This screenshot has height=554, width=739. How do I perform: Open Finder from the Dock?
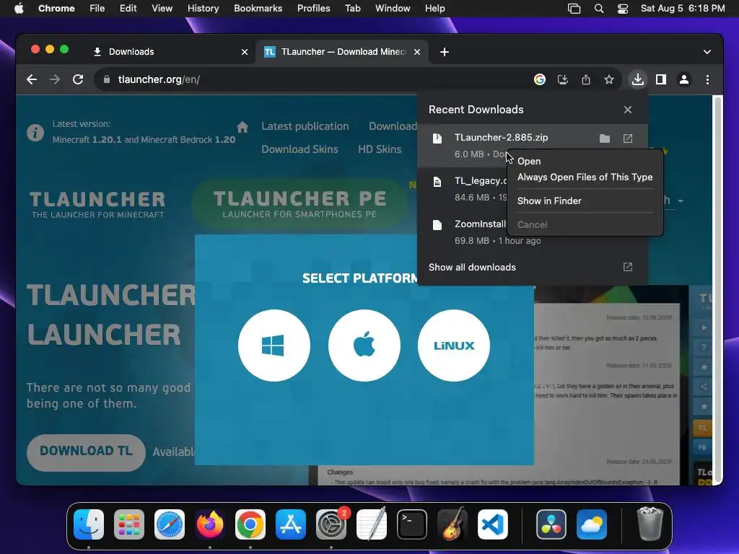pos(89,524)
